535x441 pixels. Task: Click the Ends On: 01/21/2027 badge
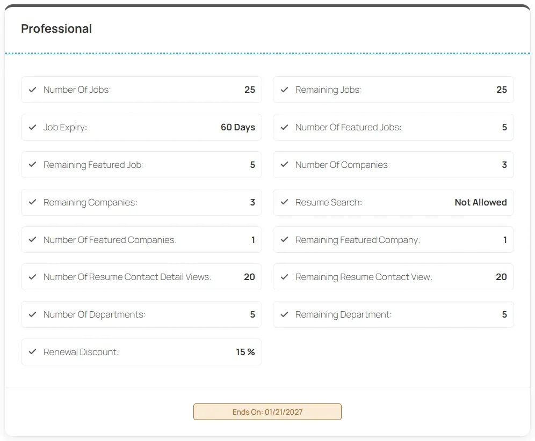point(267,411)
